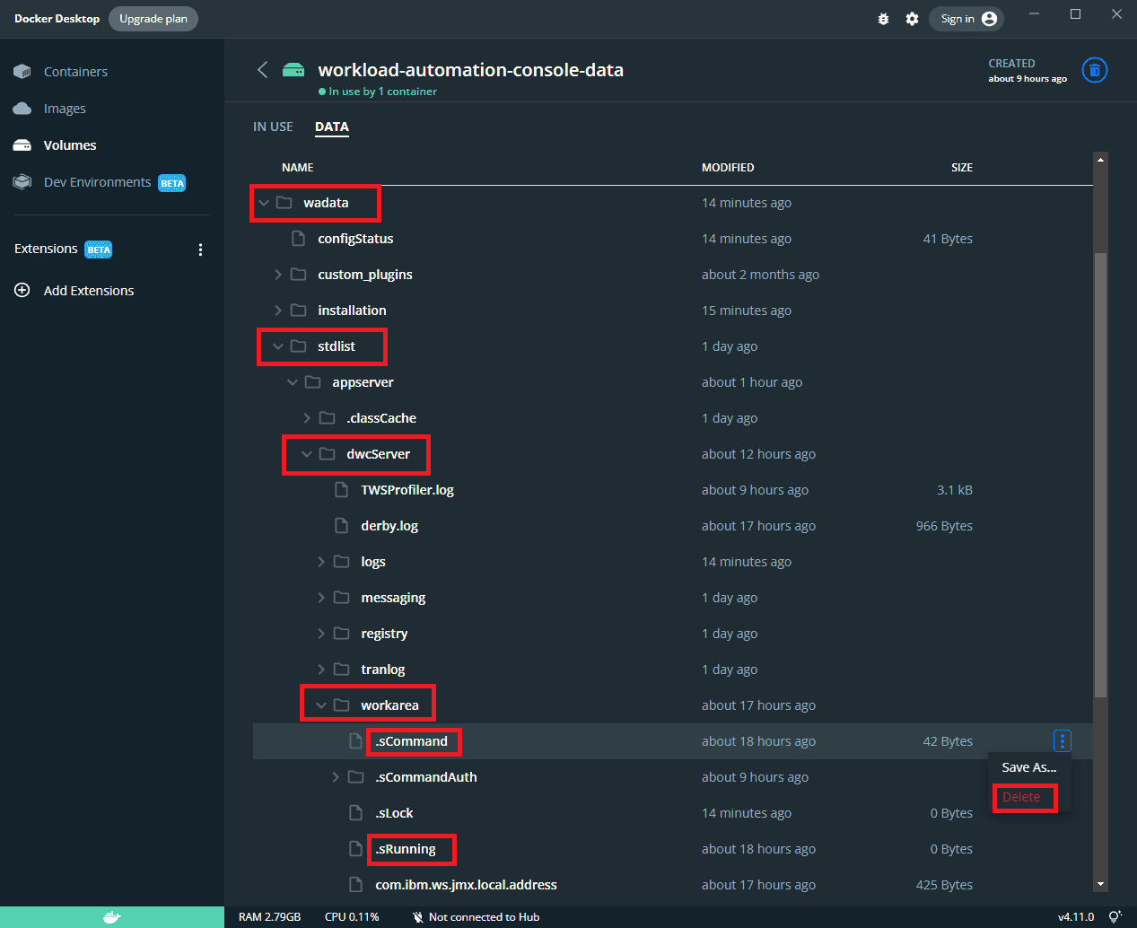The height and width of the screenshot is (928, 1137).
Task: Click the .sLock file name
Action: coord(394,813)
